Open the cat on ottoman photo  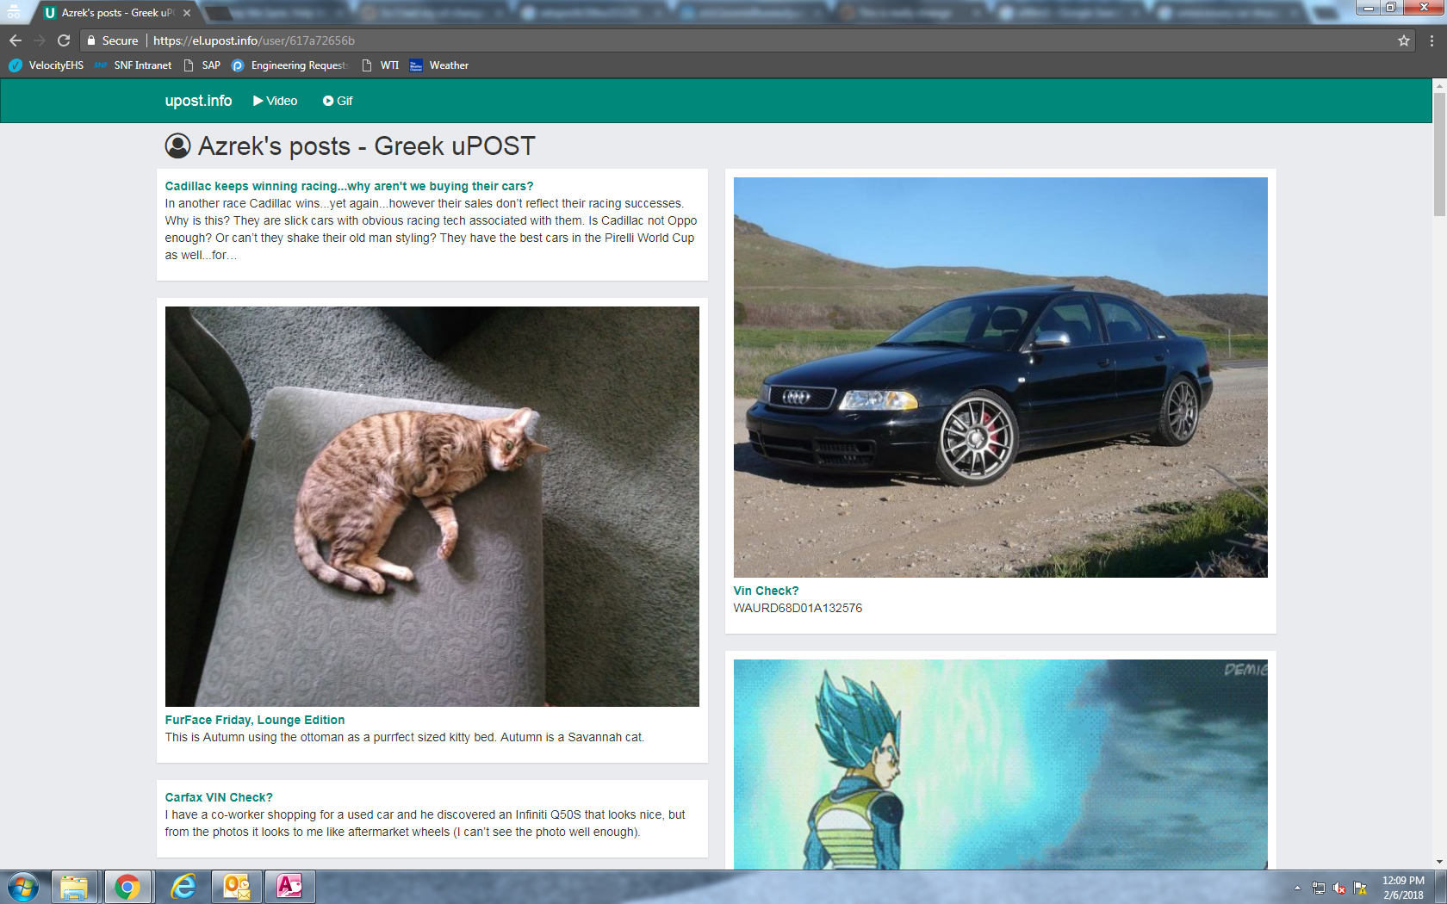(432, 506)
